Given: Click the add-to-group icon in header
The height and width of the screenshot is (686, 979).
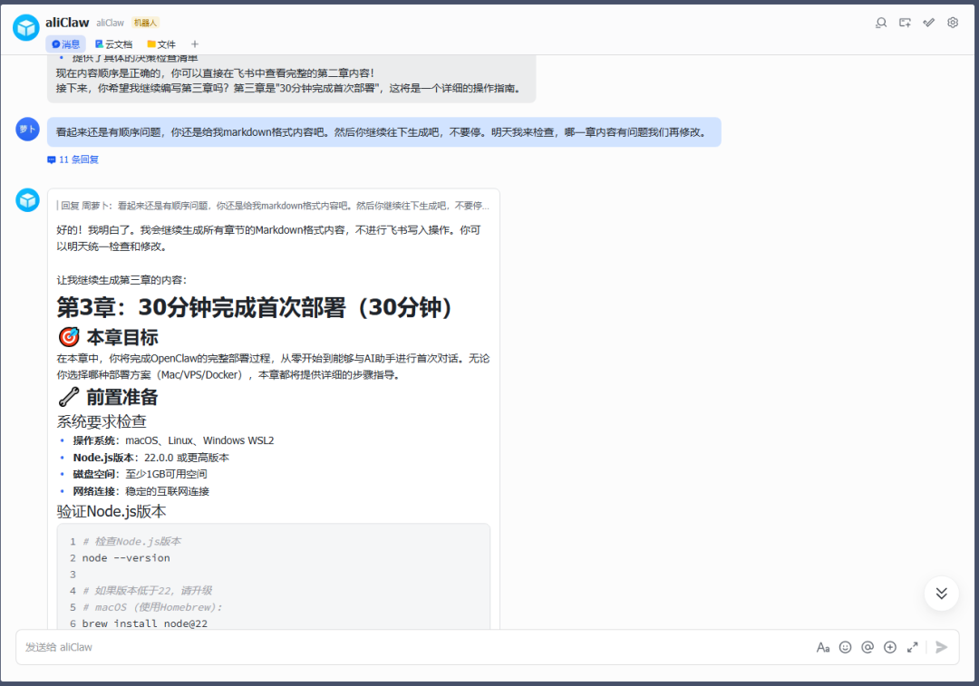Looking at the screenshot, I should tap(905, 23).
